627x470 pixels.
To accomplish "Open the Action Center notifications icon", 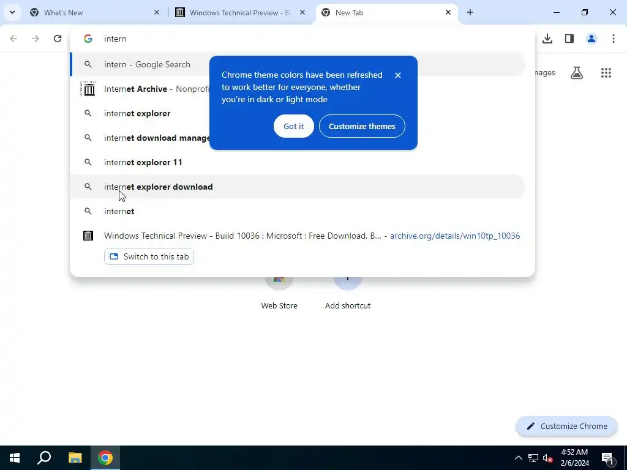I will (607, 458).
